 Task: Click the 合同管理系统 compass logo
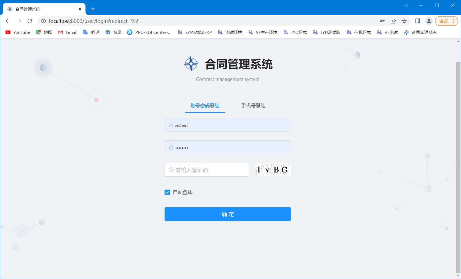[191, 64]
